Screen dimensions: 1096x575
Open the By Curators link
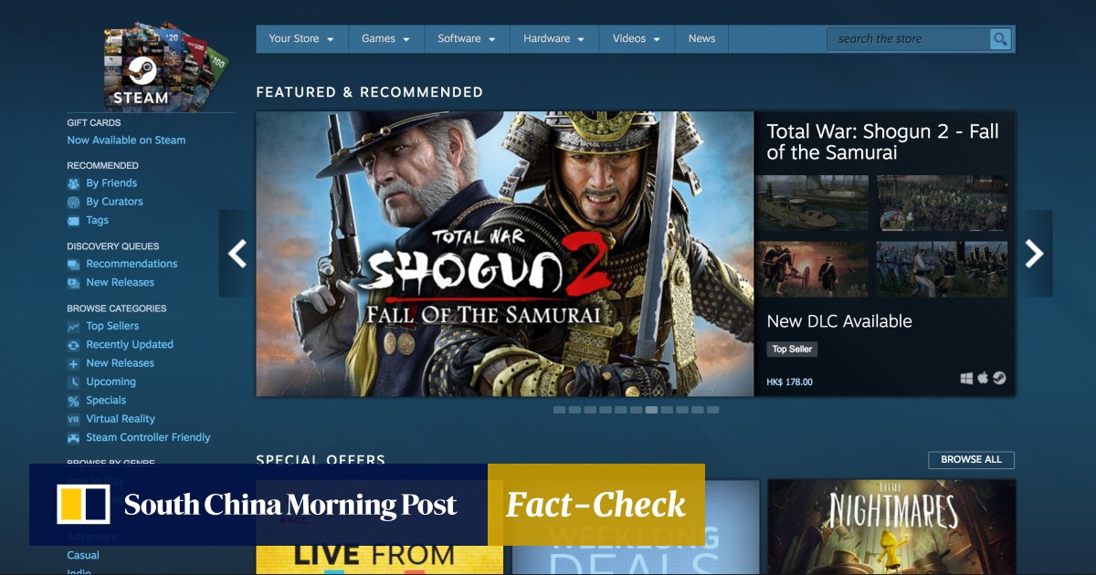(x=114, y=202)
